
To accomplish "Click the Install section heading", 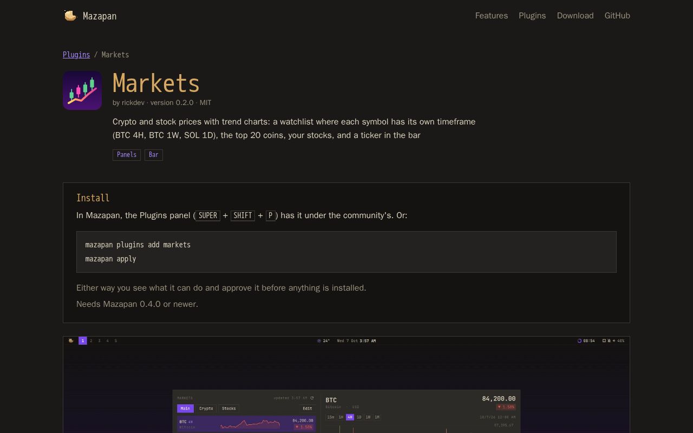I will [93, 198].
